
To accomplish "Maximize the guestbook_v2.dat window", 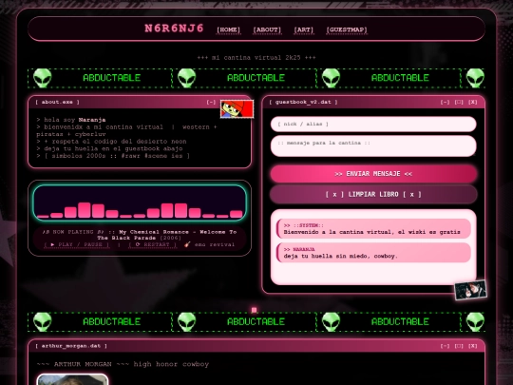I will (x=459, y=102).
